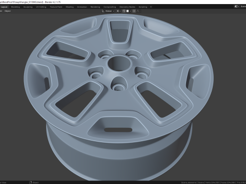The image size is (246, 184).
Task: Open the UV Editing workspace tab
Action: (x=41, y=7)
